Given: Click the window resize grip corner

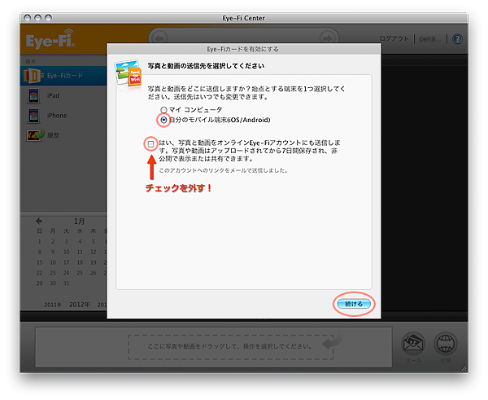Looking at the screenshot, I should (464, 369).
